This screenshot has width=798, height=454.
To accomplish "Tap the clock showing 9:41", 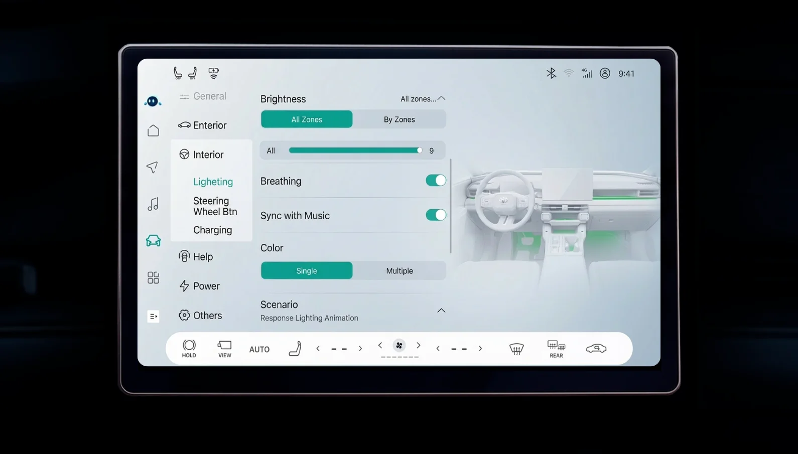I will (x=626, y=74).
